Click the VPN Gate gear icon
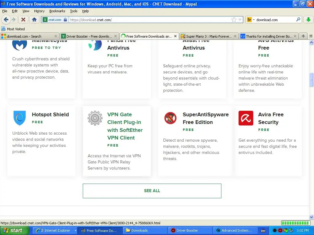The image size is (314, 235). (x=95, y=118)
